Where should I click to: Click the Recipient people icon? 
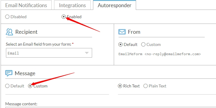tap(10, 32)
